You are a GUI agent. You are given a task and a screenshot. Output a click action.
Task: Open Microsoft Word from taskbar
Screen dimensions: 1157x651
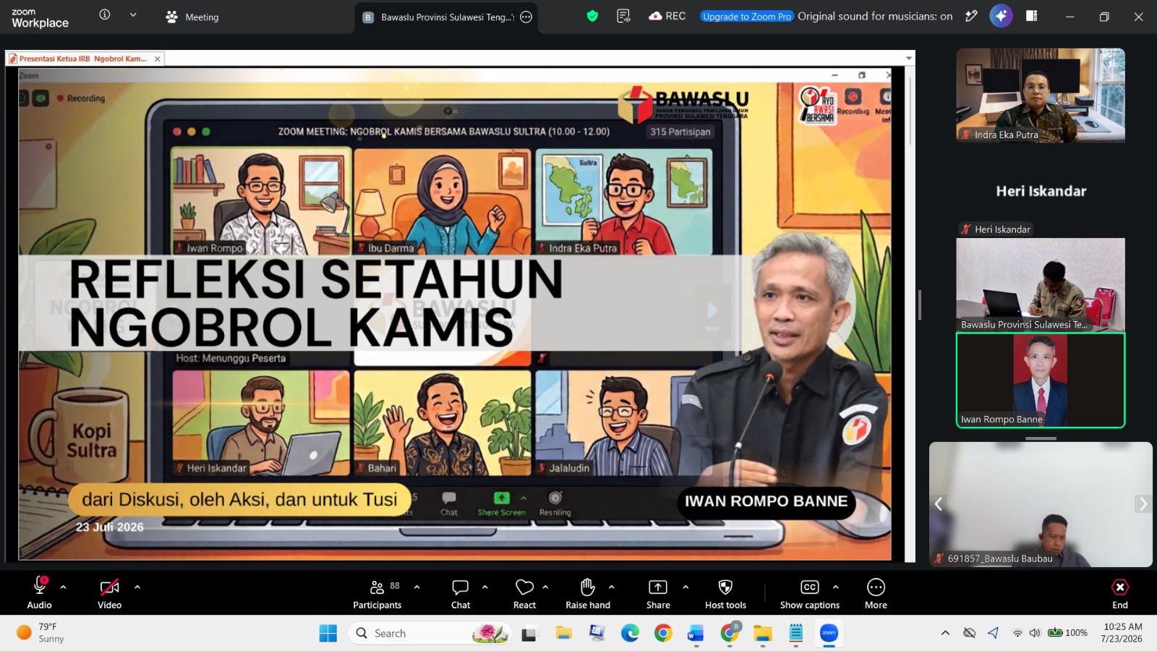tap(695, 634)
